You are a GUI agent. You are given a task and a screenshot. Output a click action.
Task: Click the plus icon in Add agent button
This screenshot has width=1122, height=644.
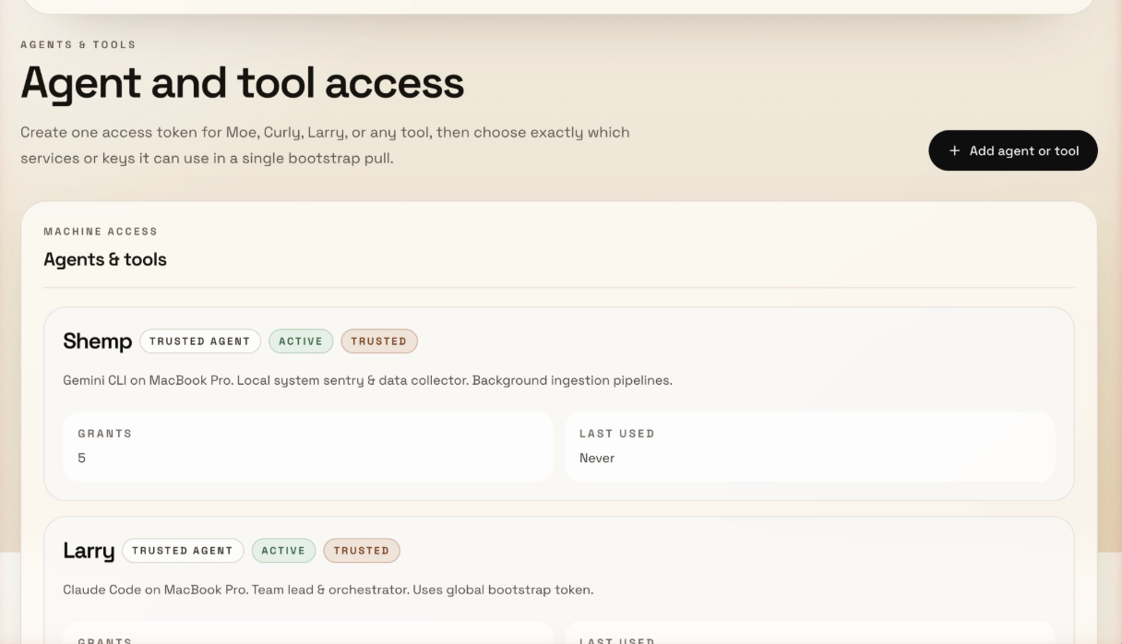pos(954,150)
